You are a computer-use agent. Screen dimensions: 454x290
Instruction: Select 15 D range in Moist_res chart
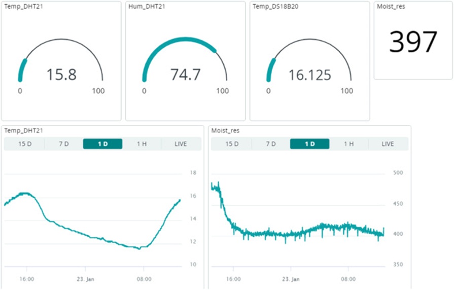click(x=232, y=144)
